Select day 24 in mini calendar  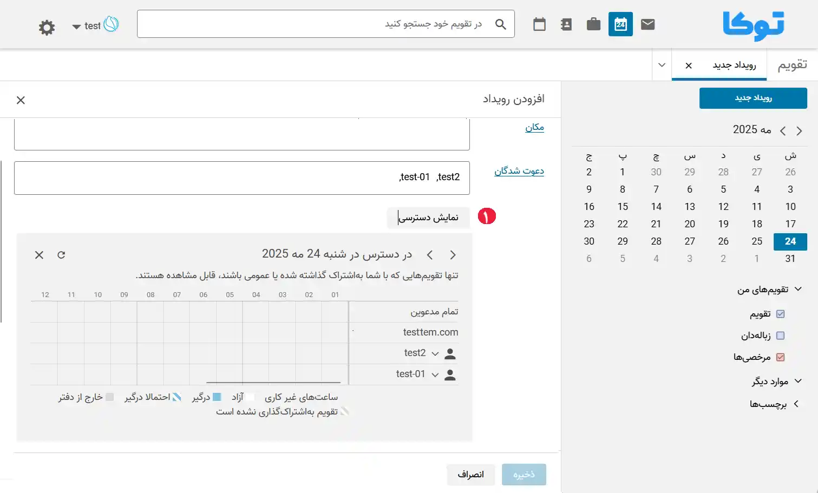[x=790, y=241]
